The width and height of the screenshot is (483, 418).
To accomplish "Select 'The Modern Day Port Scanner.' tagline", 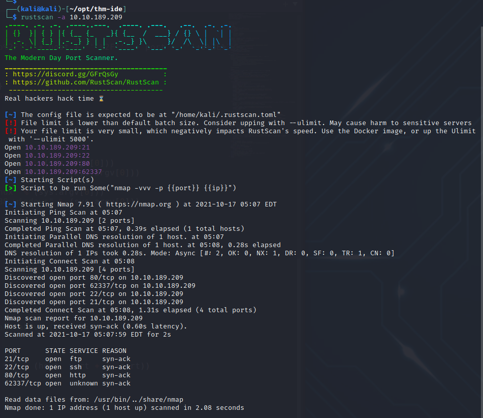I will tap(61, 58).
